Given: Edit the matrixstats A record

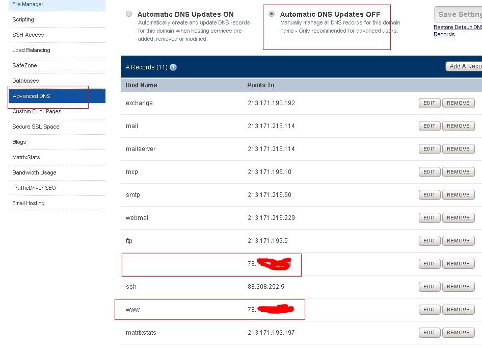Looking at the screenshot, I should click(430, 333).
